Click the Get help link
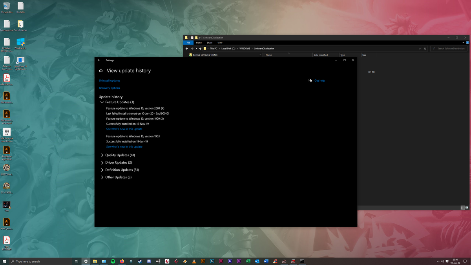This screenshot has height=265, width=471. click(319, 80)
